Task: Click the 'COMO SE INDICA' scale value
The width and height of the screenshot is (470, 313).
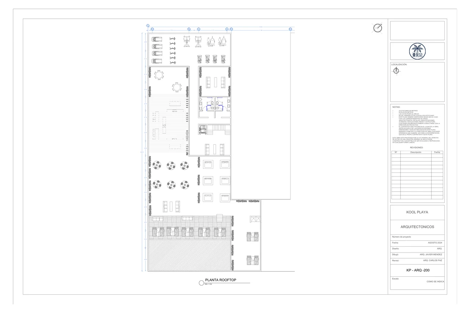Action: pyautogui.click(x=435, y=282)
